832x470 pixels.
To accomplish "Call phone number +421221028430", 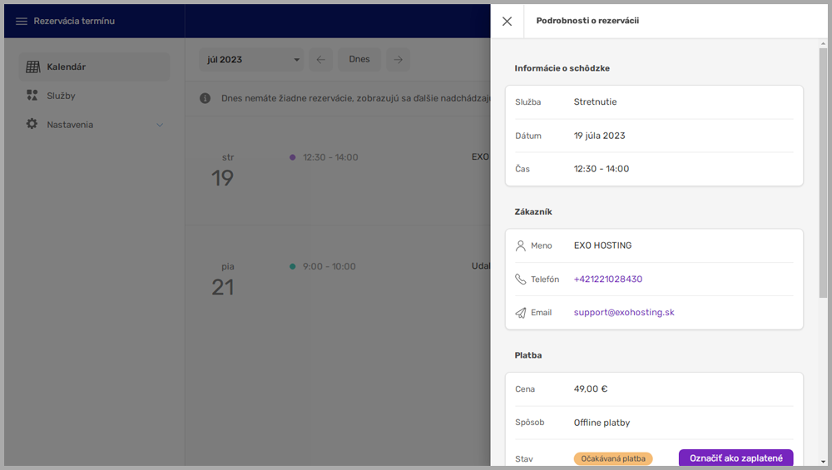I will (x=607, y=280).
